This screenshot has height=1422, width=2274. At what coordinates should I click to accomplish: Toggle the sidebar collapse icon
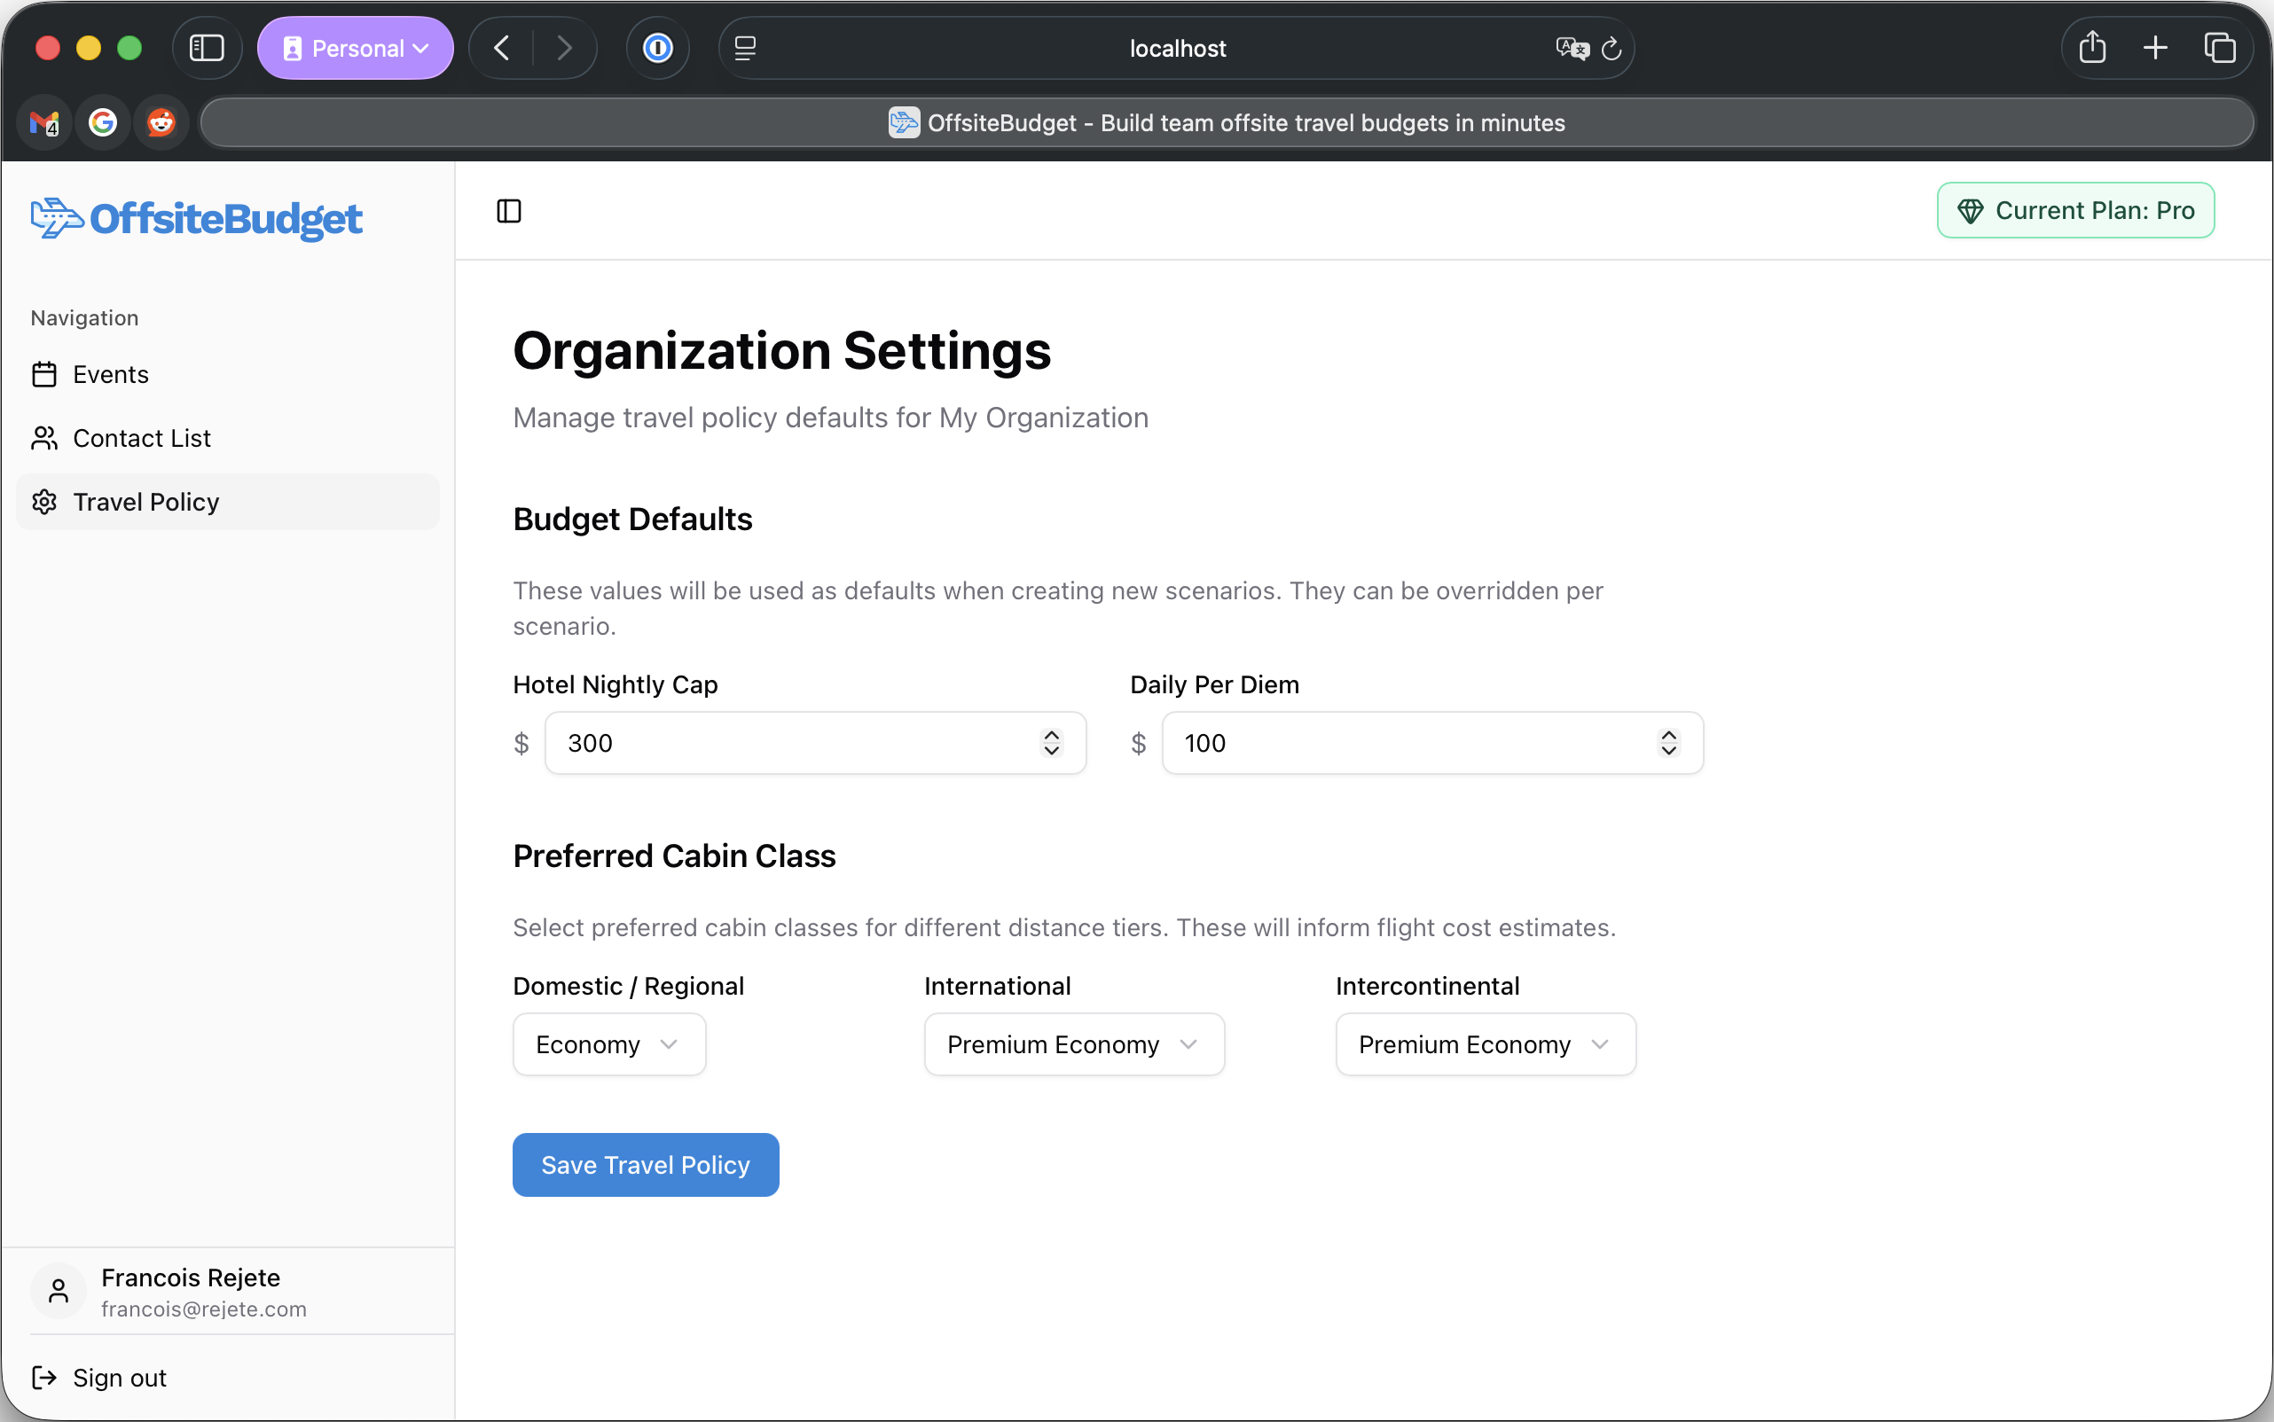click(508, 211)
